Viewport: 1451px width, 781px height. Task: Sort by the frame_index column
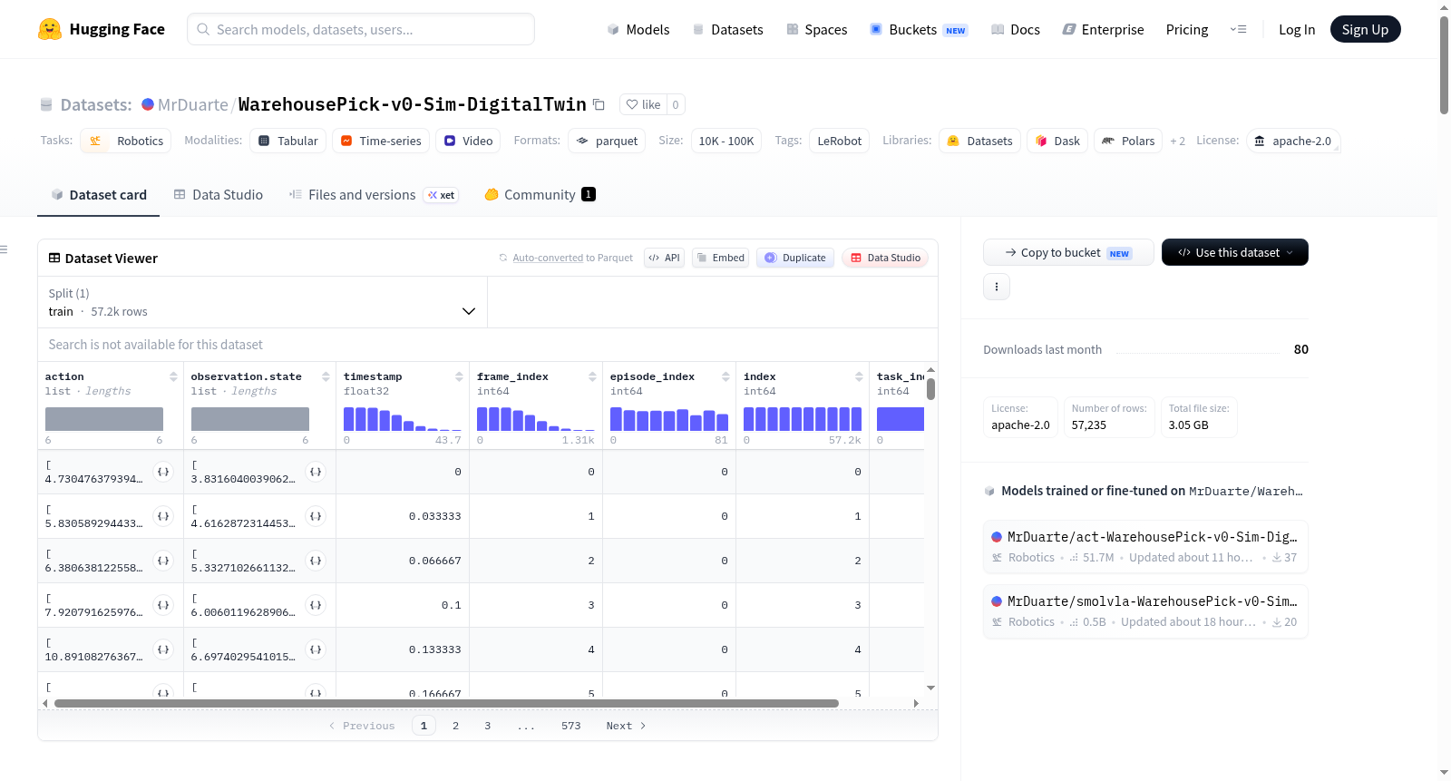592,376
